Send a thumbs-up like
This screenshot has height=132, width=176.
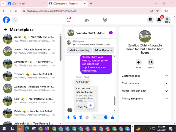[113, 117]
